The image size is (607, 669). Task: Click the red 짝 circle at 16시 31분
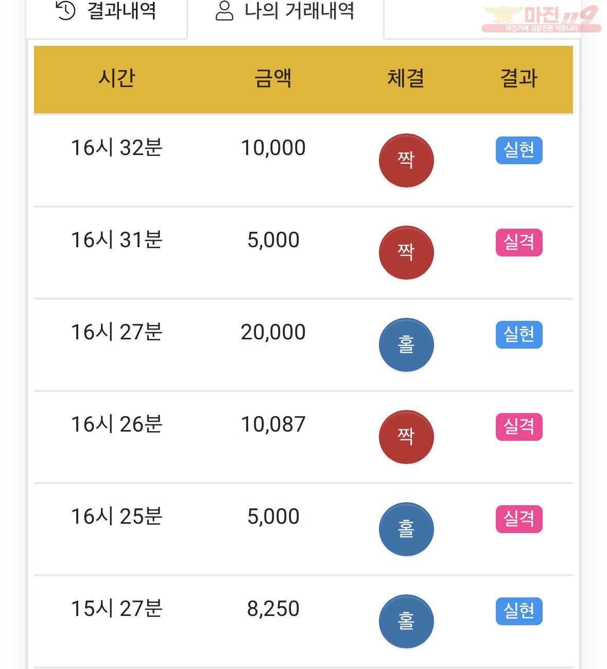(x=406, y=252)
